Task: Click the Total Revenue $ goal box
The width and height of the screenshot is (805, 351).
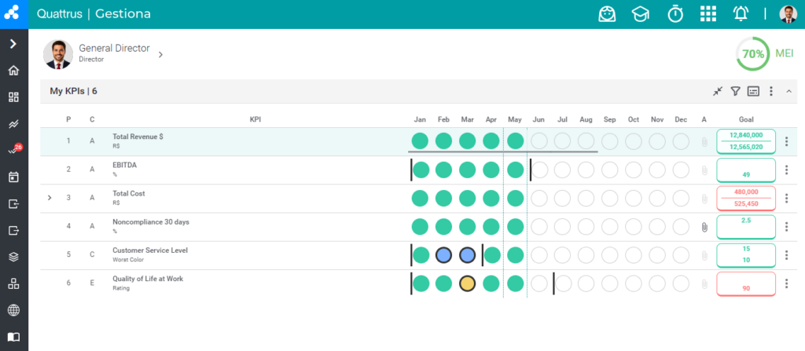Action: (x=746, y=141)
